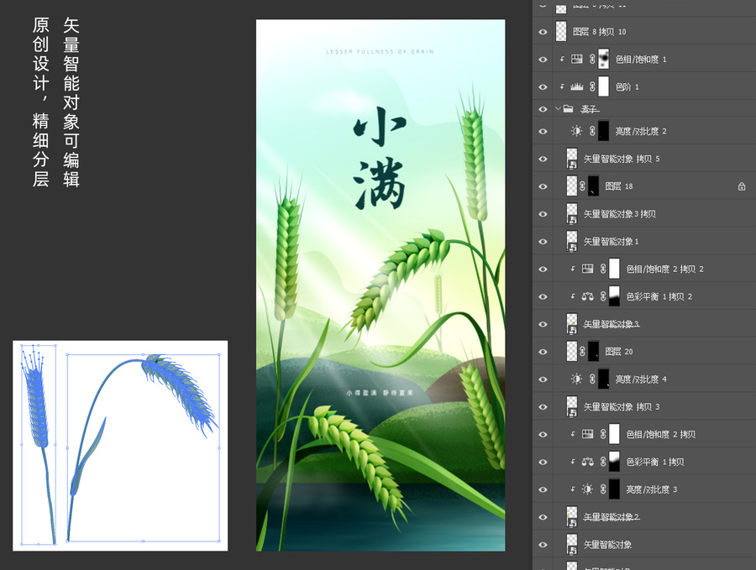Click smart object thumbnail of 矢量智能对象 拷贝 5
Image resolution: width=756 pixels, height=570 pixels.
(572, 159)
